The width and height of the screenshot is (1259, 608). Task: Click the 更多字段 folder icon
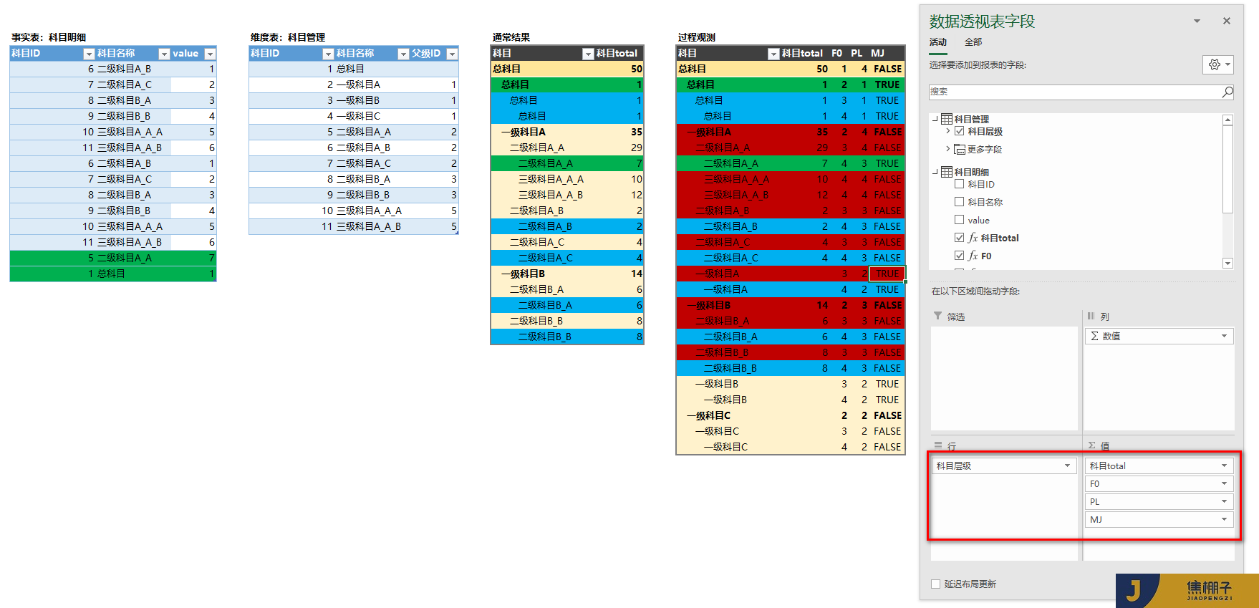[960, 149]
